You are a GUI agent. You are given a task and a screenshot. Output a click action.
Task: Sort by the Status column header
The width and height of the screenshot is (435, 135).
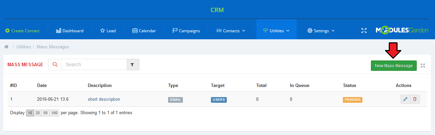(x=350, y=86)
